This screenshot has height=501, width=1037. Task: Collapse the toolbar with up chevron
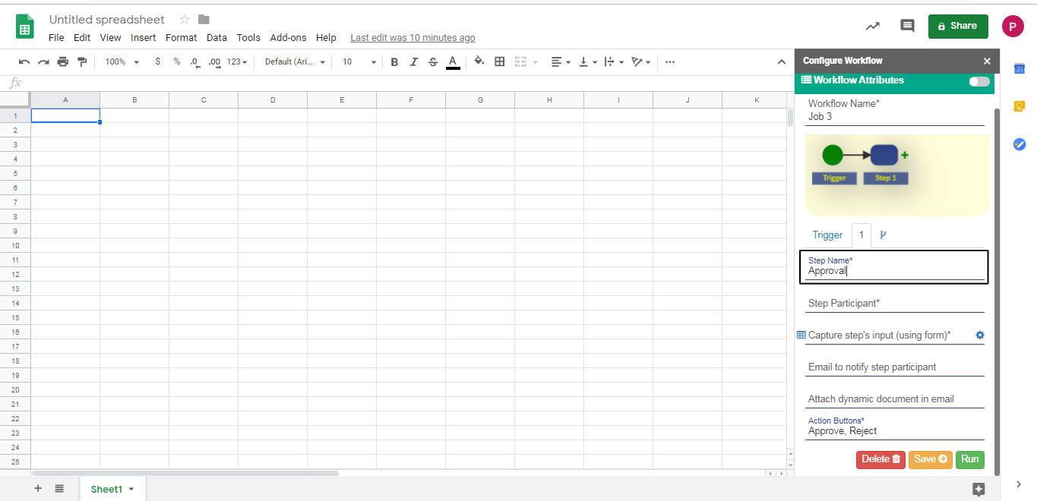coord(781,62)
